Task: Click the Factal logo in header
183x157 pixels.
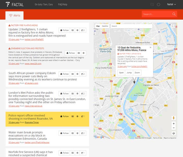Action: pos(14,4)
